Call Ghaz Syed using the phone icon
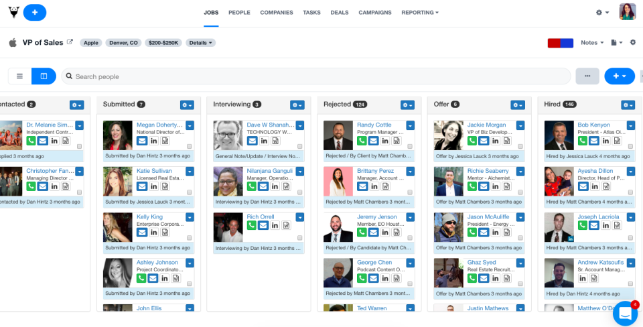643x327 pixels. [x=472, y=278]
